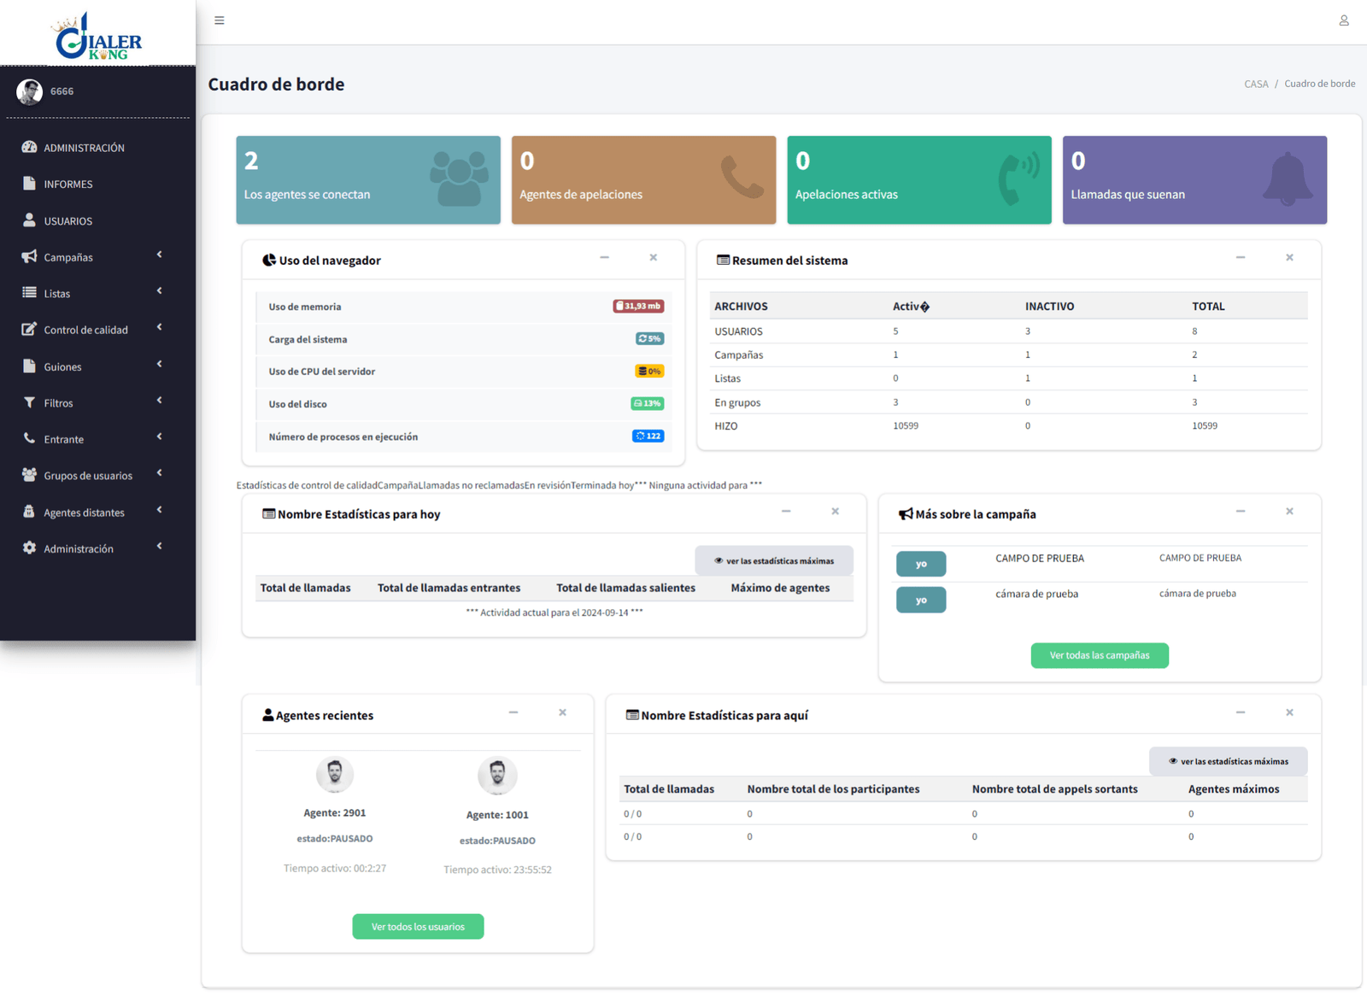The height and width of the screenshot is (1002, 1367).
Task: Click the Entrante phone icon
Action: pos(28,439)
